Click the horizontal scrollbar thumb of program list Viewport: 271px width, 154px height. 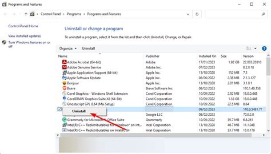click(x=156, y=135)
